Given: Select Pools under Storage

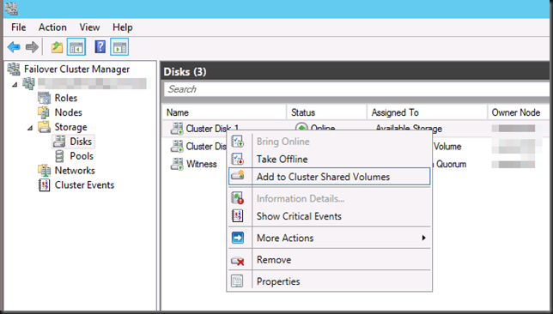Looking at the screenshot, I should point(82,156).
